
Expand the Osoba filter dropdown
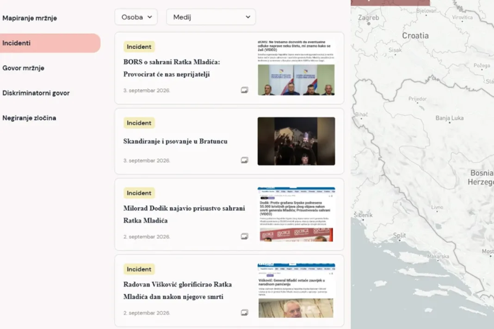click(x=136, y=17)
